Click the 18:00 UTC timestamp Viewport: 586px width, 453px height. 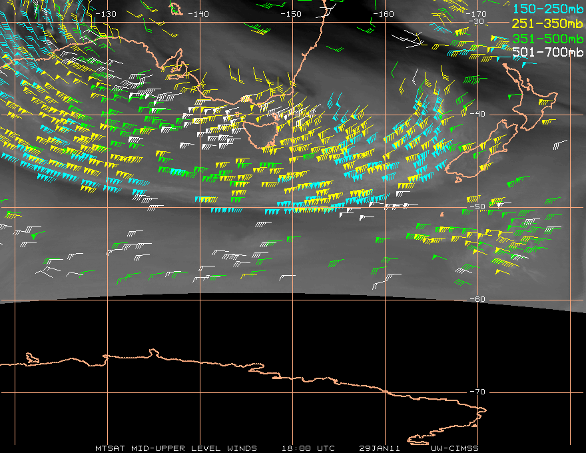click(x=308, y=448)
